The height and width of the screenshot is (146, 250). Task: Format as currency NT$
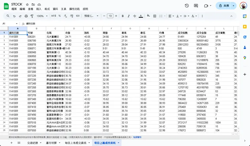(54, 16)
